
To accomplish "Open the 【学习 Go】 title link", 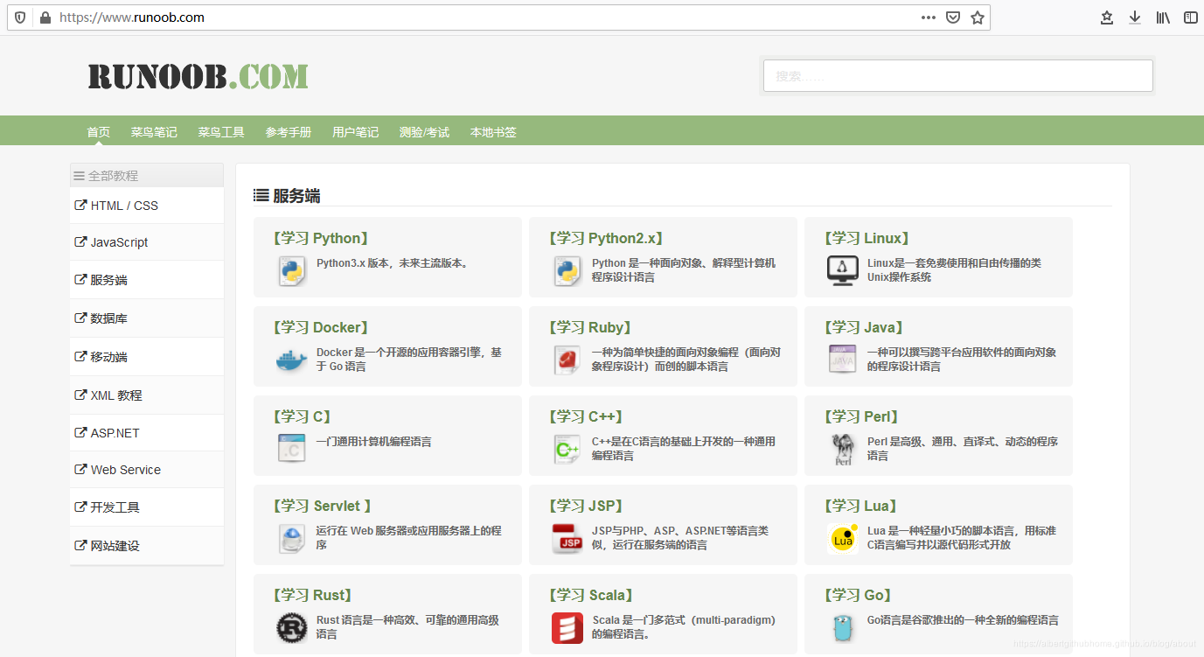I will point(859,595).
